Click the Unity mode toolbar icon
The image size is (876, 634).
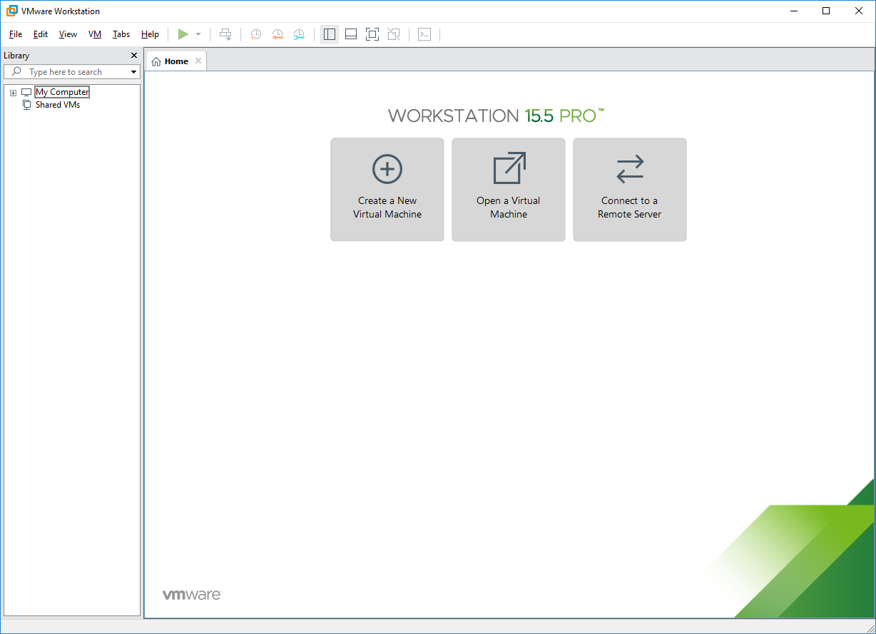[394, 34]
